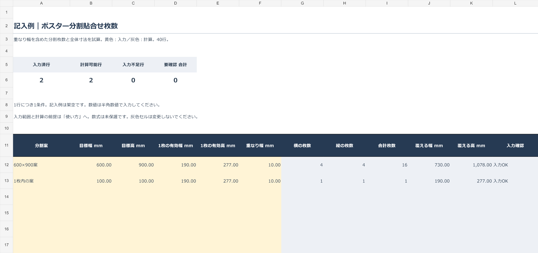Click the 目標幅 mm table header
The image size is (538, 253).
[91, 145]
